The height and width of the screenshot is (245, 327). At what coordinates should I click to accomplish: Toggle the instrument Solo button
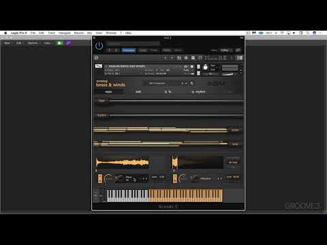[x=198, y=67]
